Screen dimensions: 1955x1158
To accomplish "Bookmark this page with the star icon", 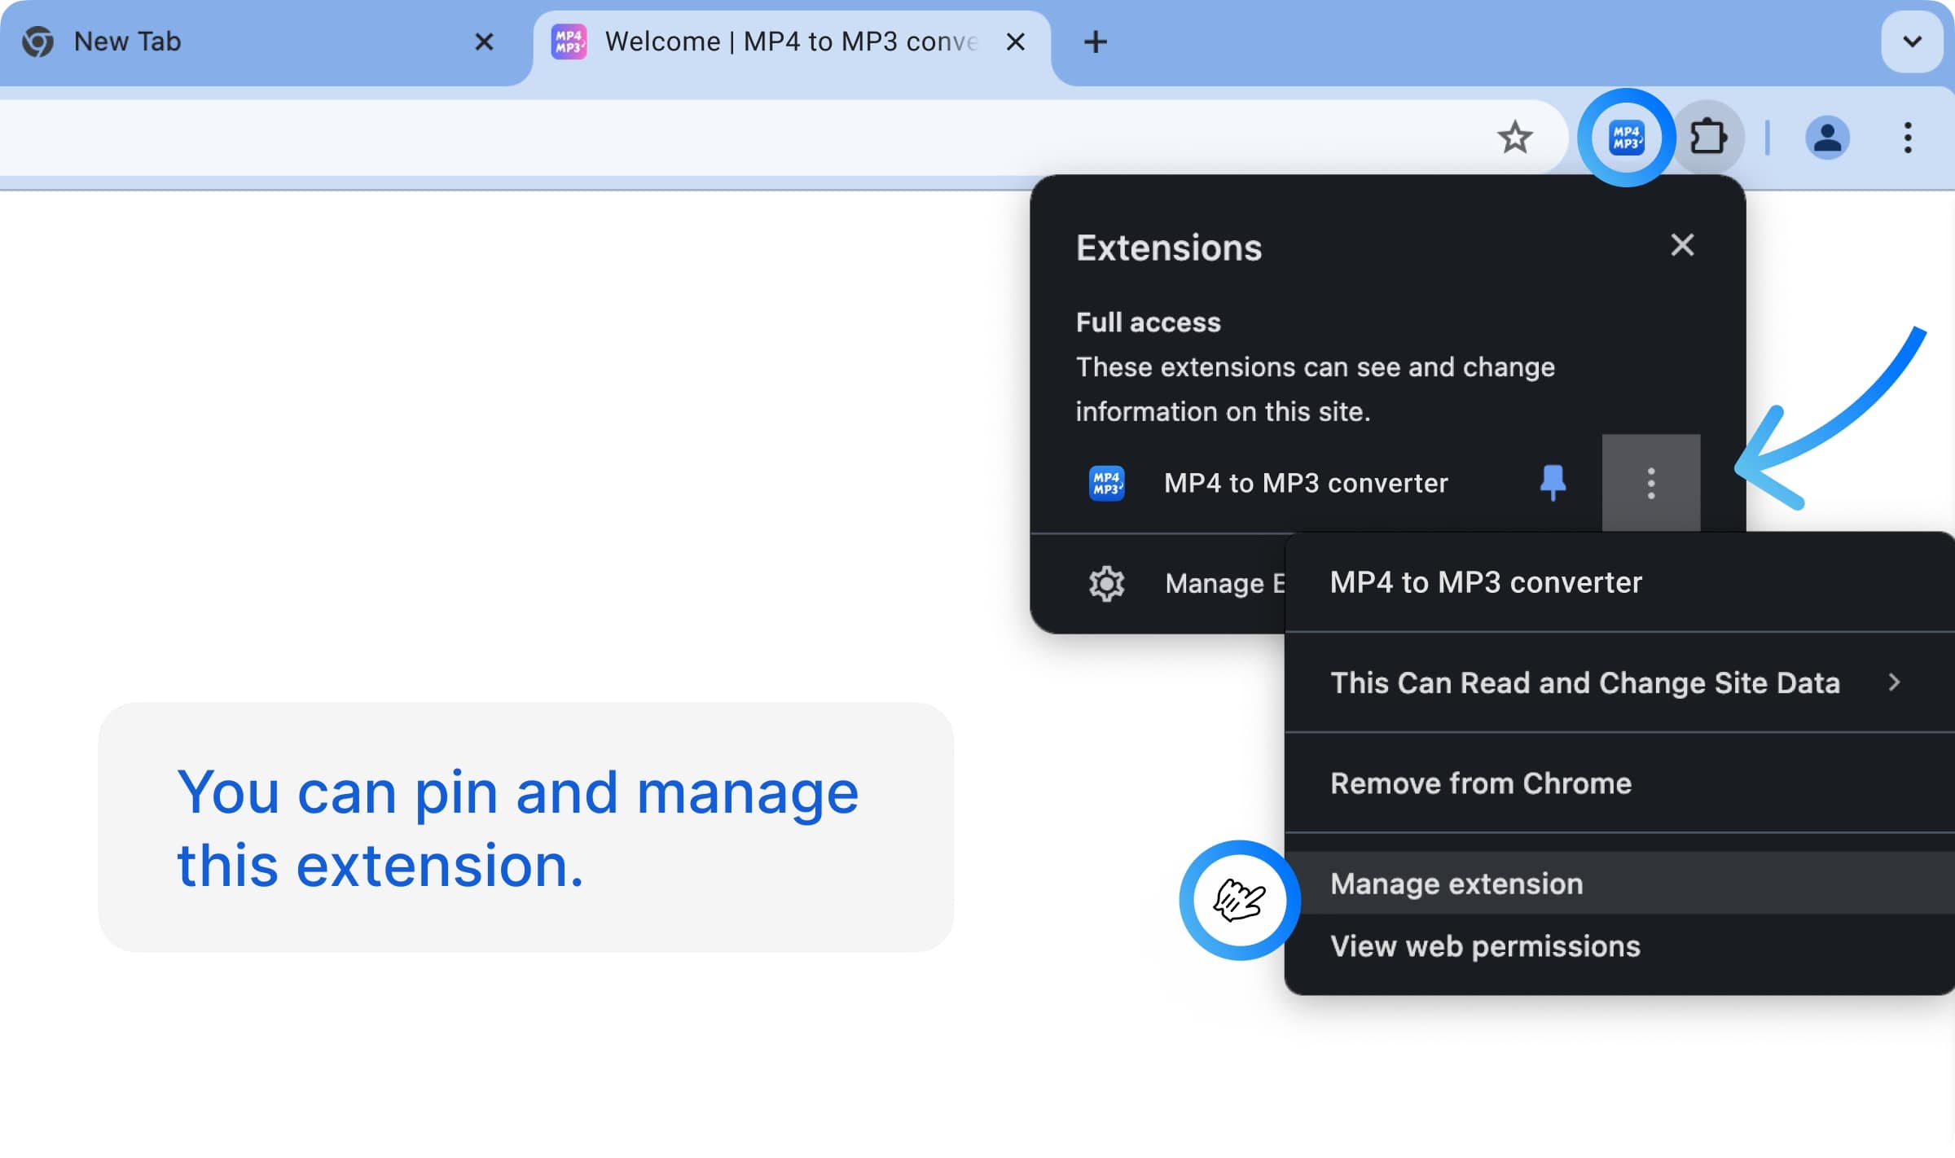I will pos(1514,137).
